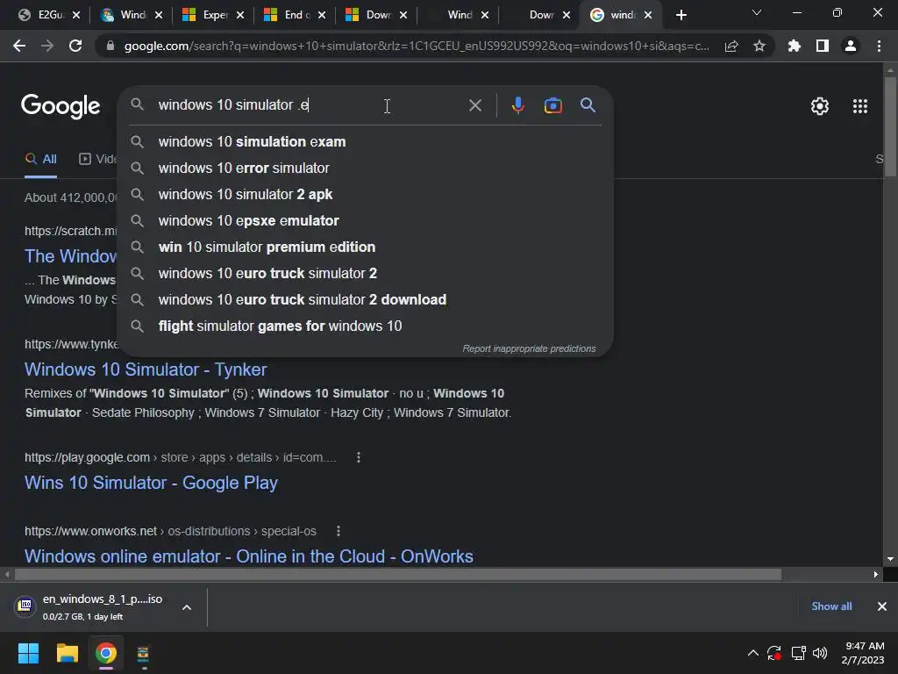The height and width of the screenshot is (674, 898).
Task: Start a voice search with the microphone
Action: pyautogui.click(x=517, y=105)
